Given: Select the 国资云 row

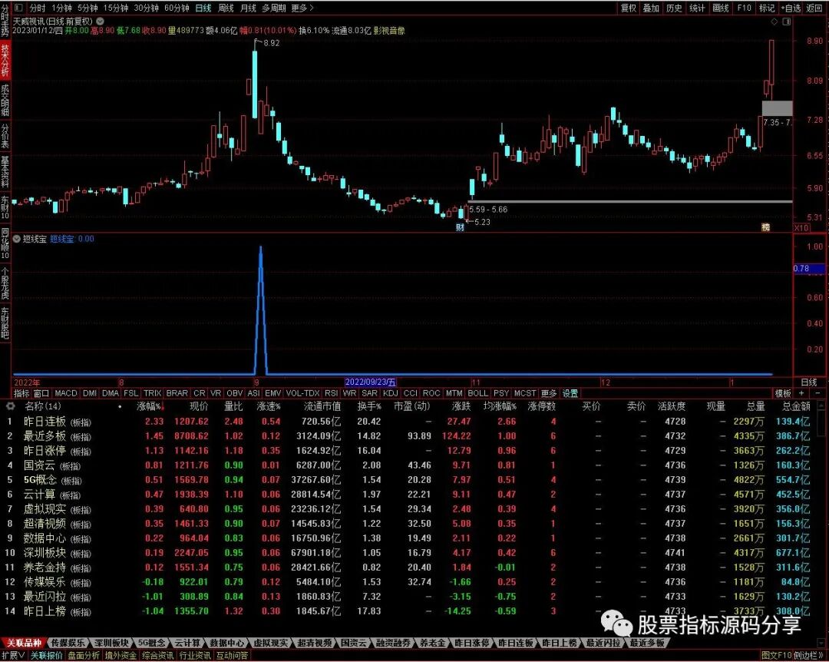Looking at the screenshot, I should pos(412,465).
